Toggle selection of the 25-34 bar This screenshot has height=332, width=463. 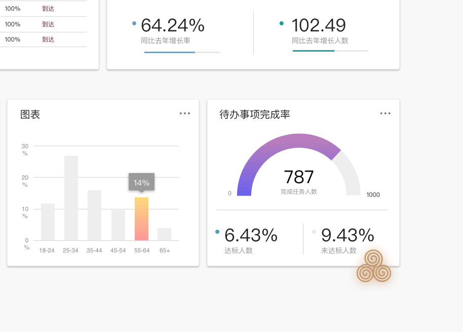point(70,197)
